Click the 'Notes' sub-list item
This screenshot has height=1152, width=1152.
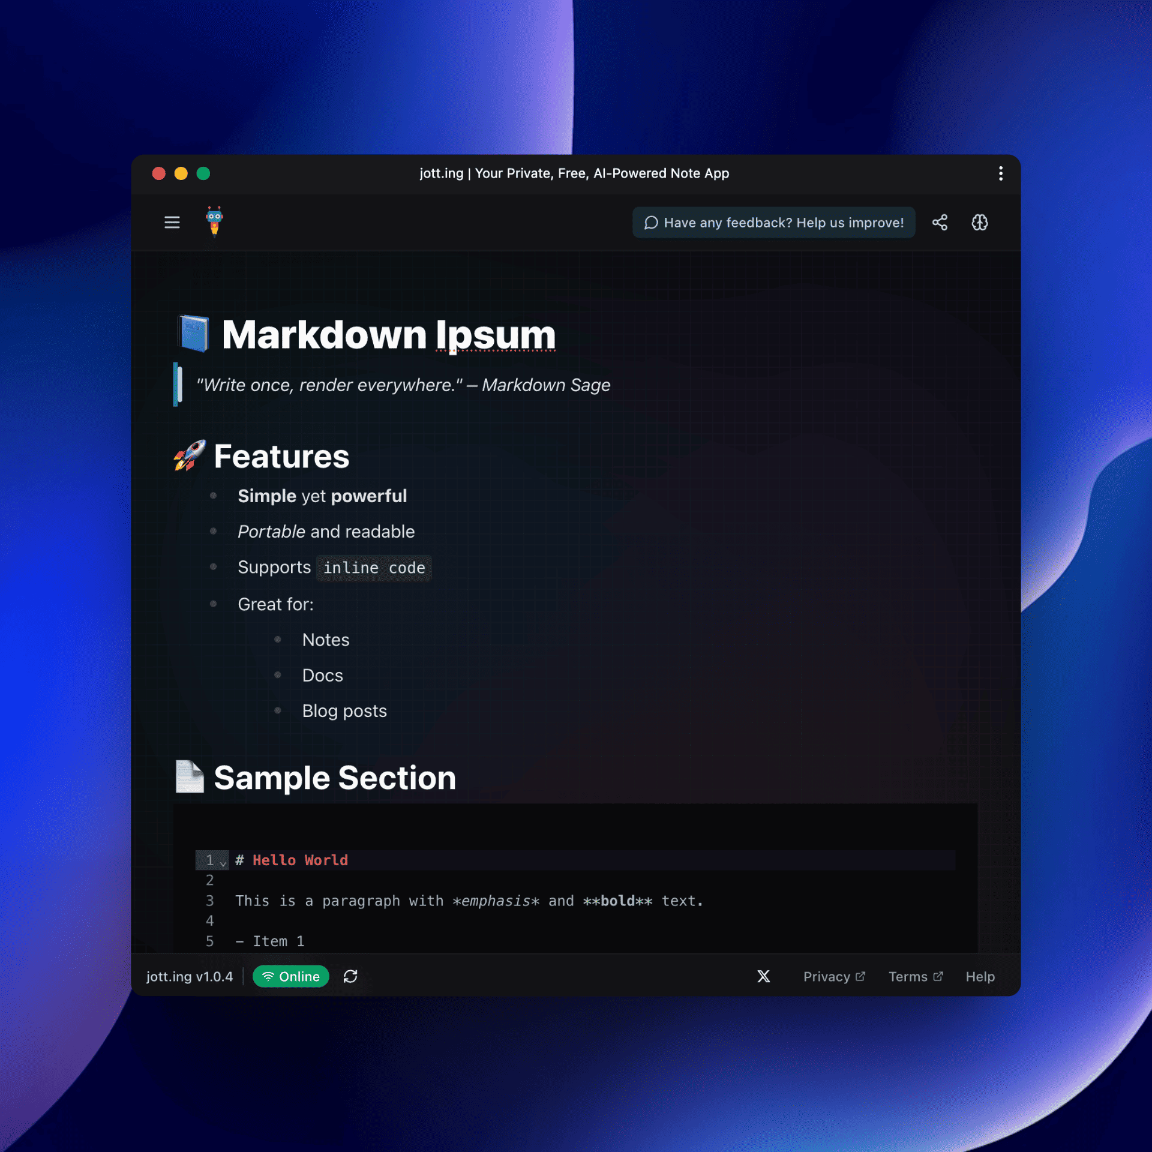326,640
